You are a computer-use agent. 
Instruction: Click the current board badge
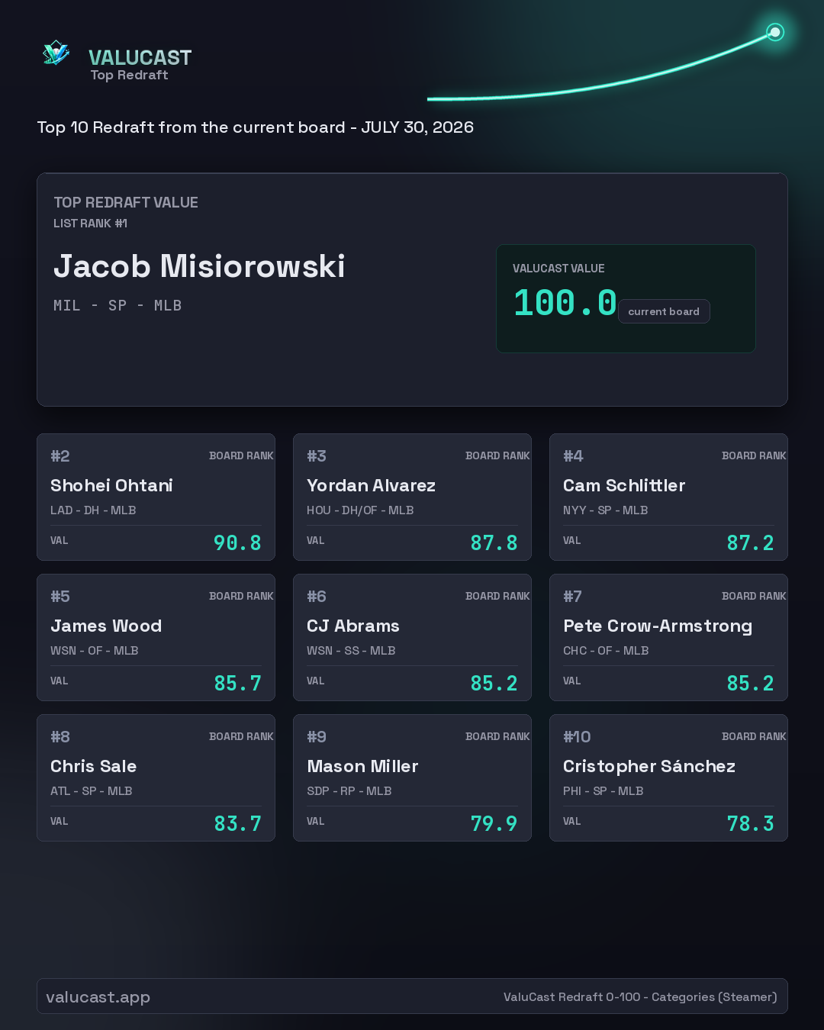(664, 311)
